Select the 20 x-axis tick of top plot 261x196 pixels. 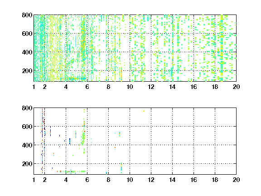pos(236,87)
